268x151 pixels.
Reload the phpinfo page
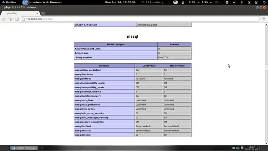click(x=17, y=19)
